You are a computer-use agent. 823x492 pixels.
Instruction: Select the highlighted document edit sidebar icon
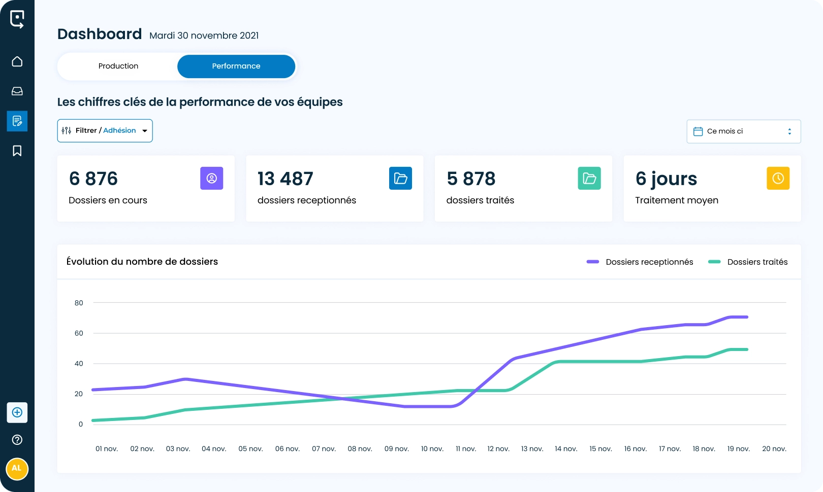[x=17, y=121]
